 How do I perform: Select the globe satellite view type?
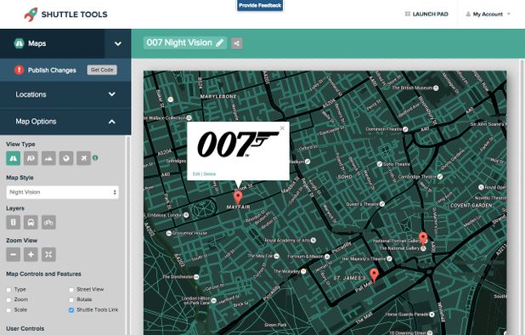click(66, 158)
